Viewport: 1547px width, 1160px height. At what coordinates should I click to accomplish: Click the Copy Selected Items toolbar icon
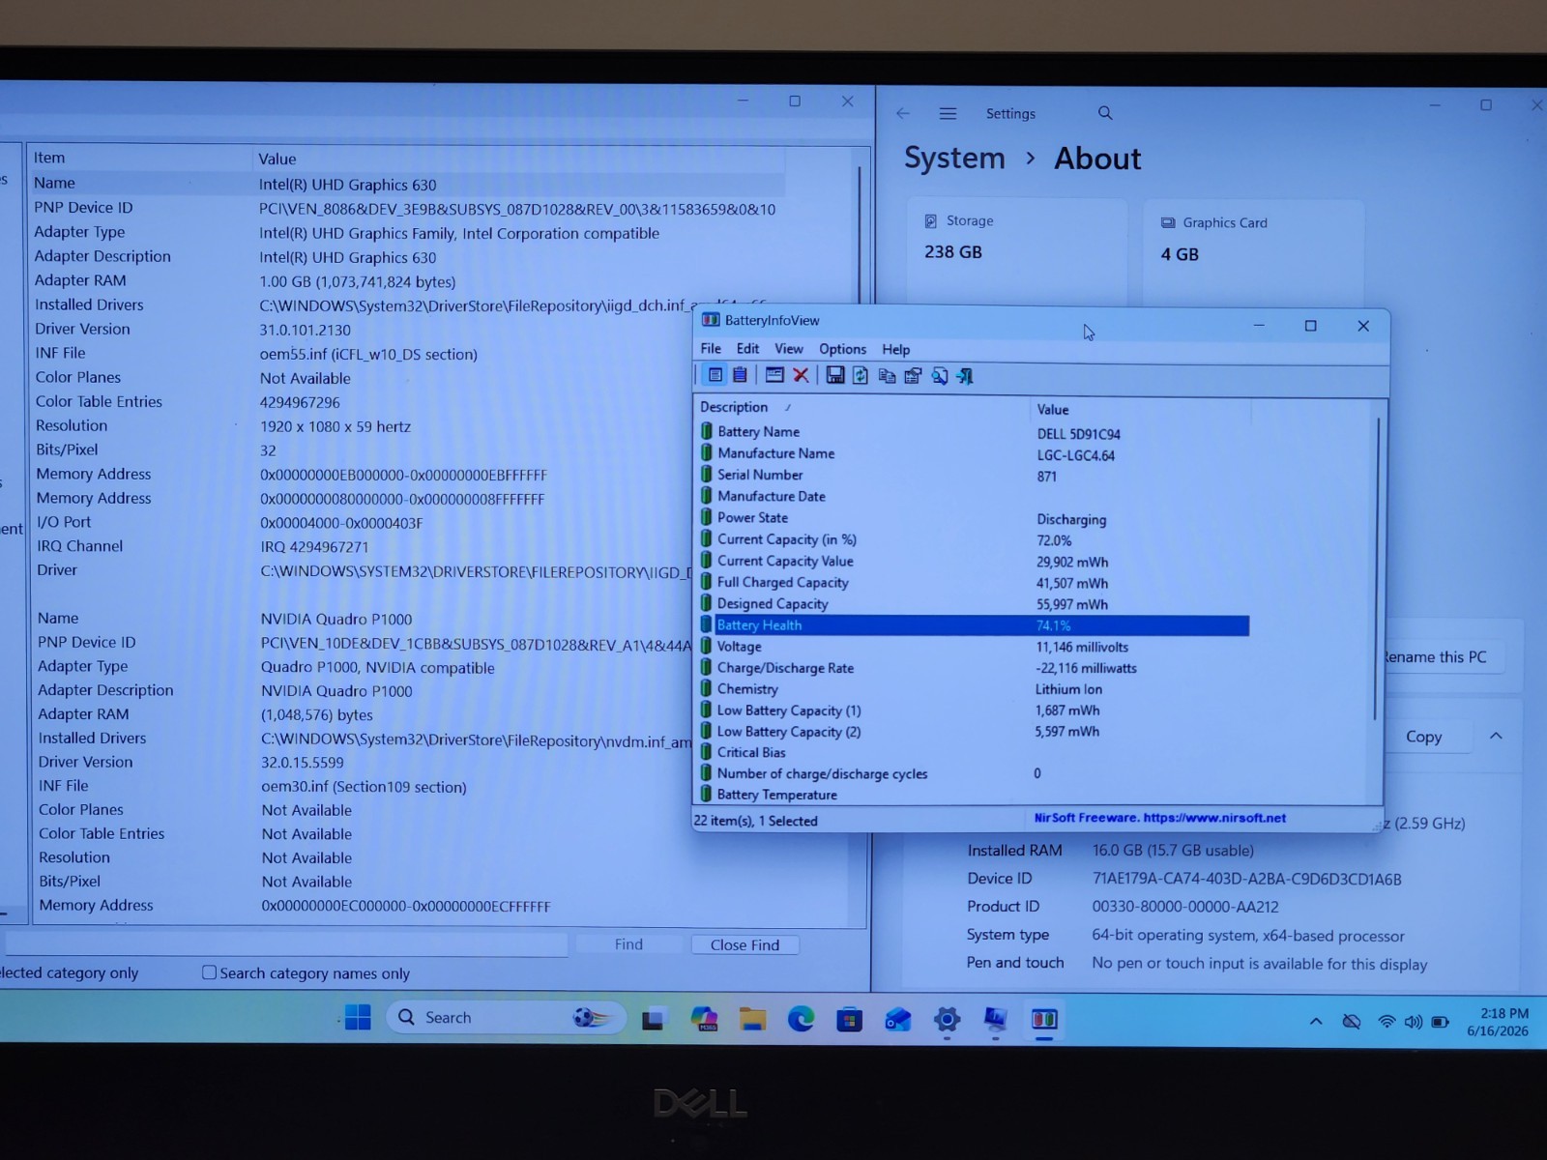tap(887, 376)
